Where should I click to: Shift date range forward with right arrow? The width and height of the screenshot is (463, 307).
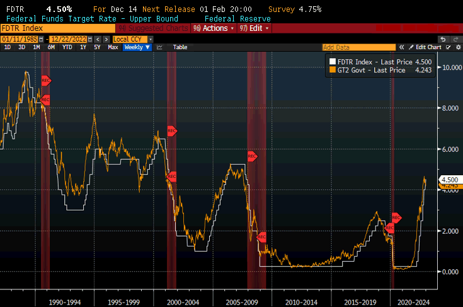(106, 39)
